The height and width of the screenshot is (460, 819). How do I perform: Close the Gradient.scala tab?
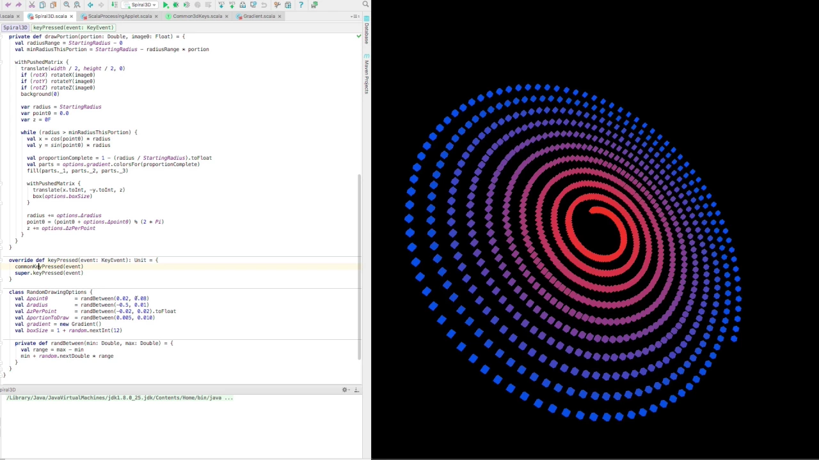coord(280,16)
